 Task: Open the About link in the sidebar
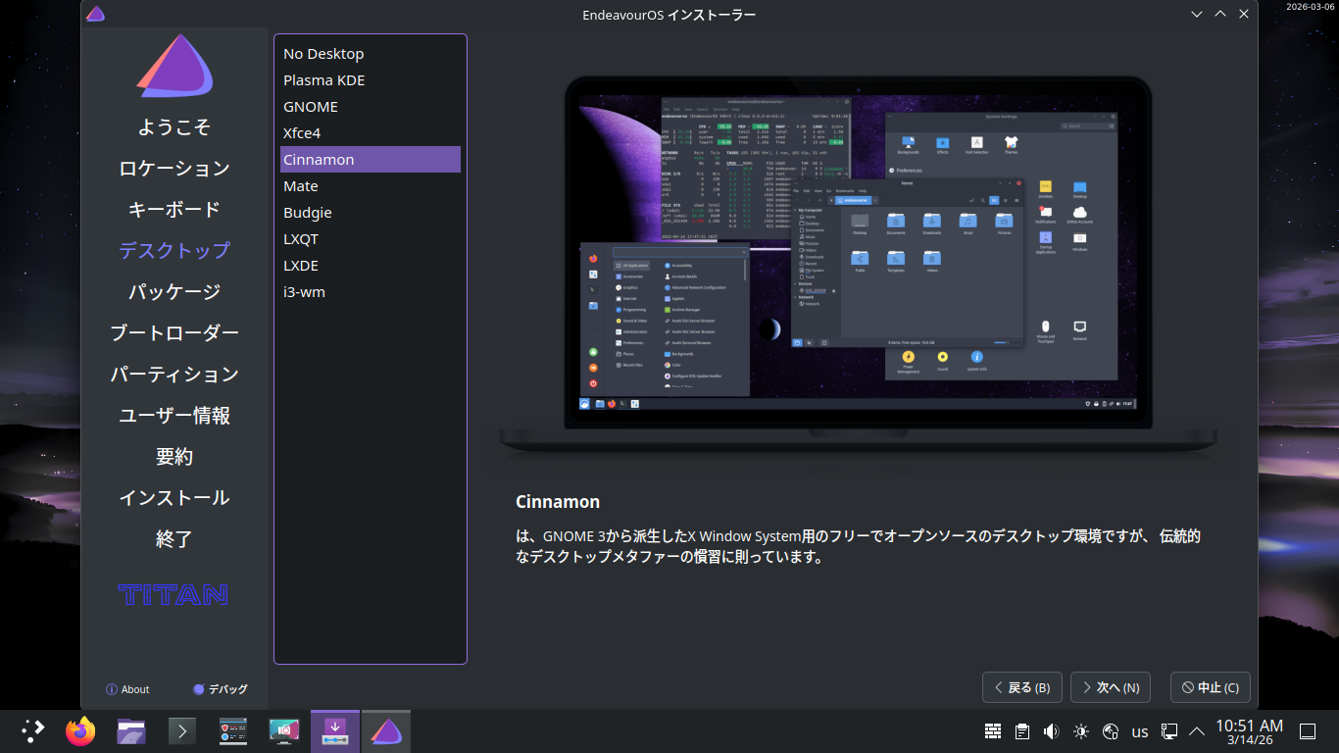(x=127, y=689)
